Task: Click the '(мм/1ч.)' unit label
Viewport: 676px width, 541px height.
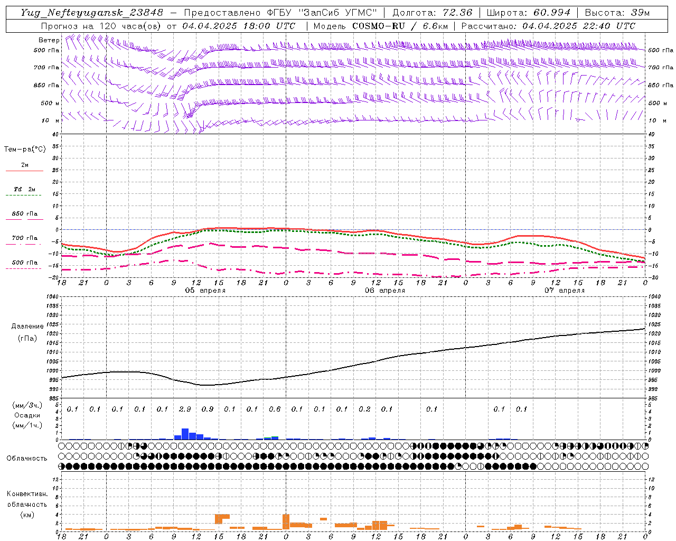Action: 27,425
